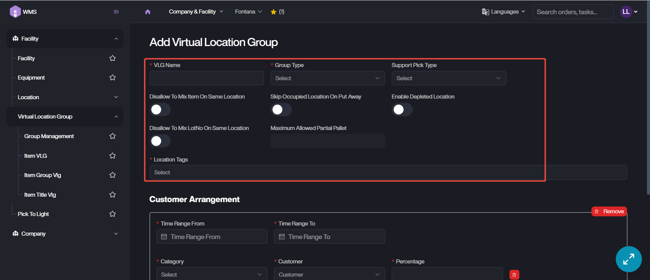The width and height of the screenshot is (650, 280).
Task: Expand the Company sidebar section
Action: tap(64, 234)
